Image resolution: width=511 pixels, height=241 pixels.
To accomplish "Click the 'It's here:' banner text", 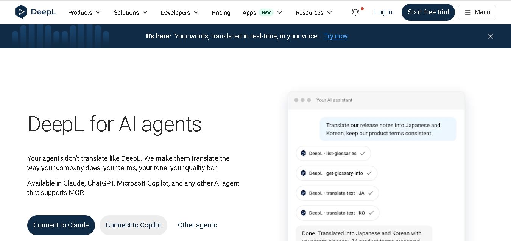I will [x=159, y=36].
